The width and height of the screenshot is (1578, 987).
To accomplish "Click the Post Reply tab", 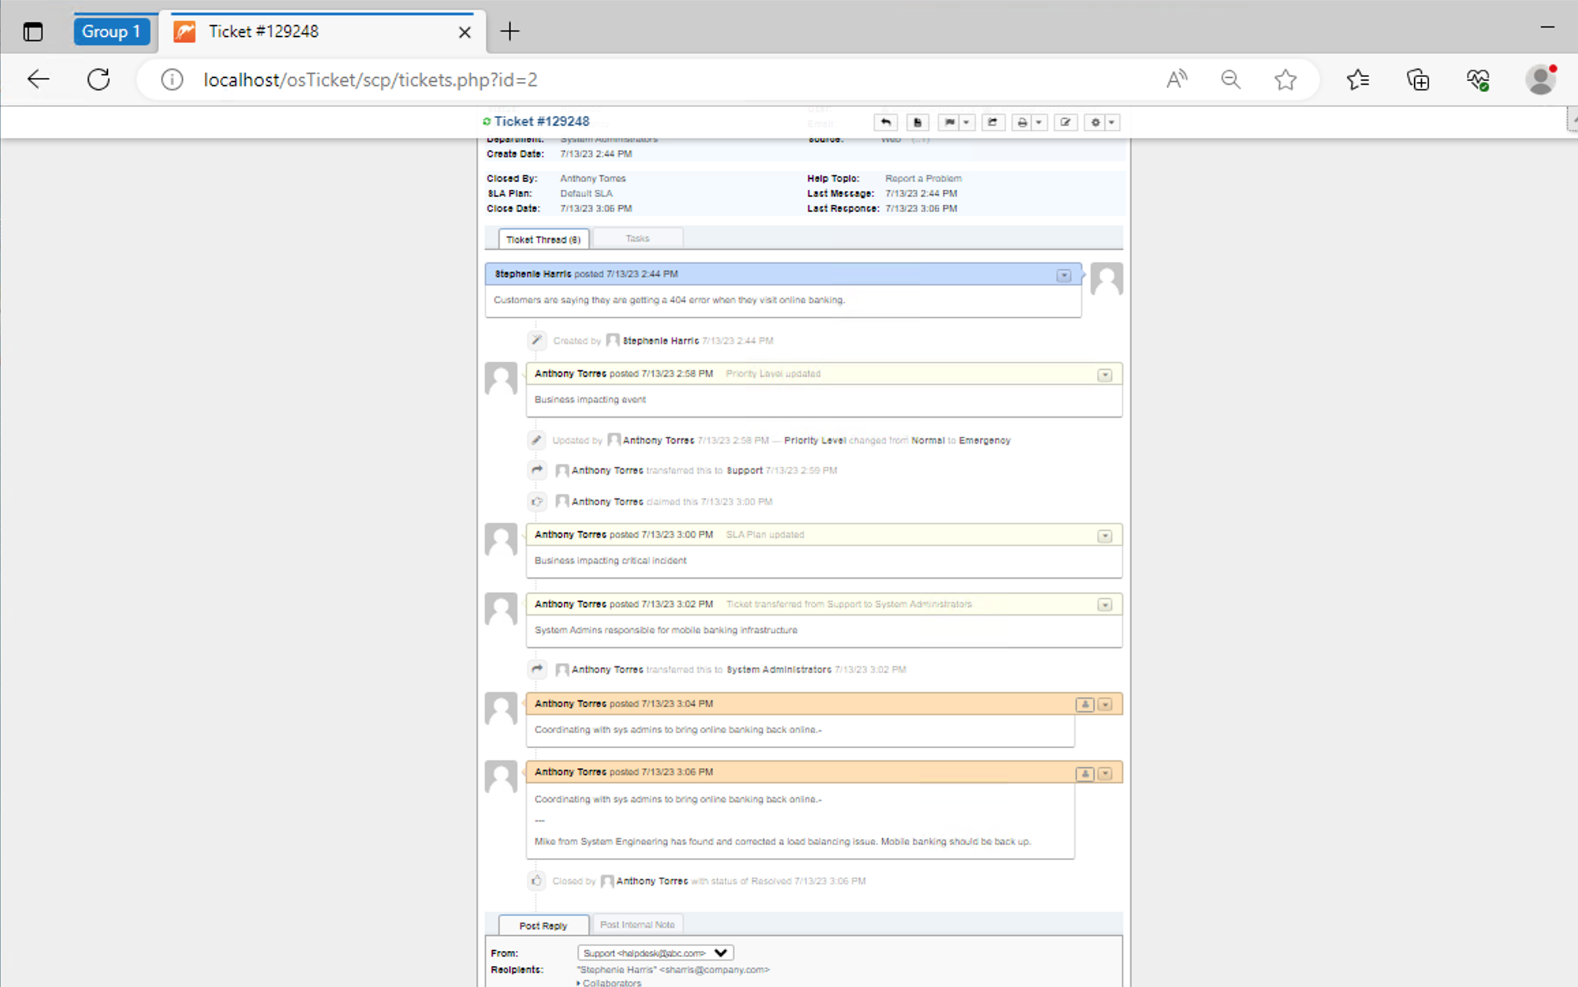I will point(543,925).
